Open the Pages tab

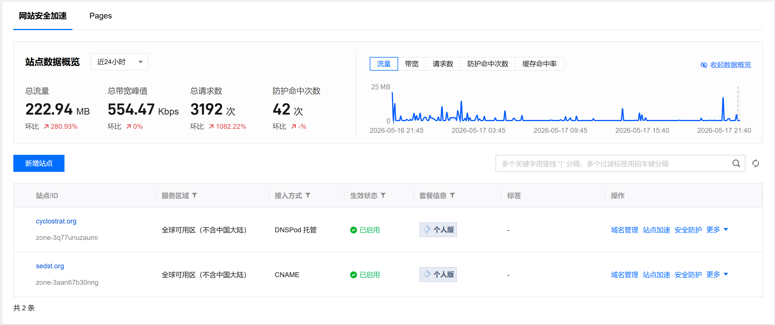101,16
